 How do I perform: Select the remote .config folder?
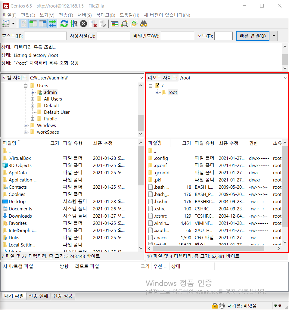[x=161, y=158]
